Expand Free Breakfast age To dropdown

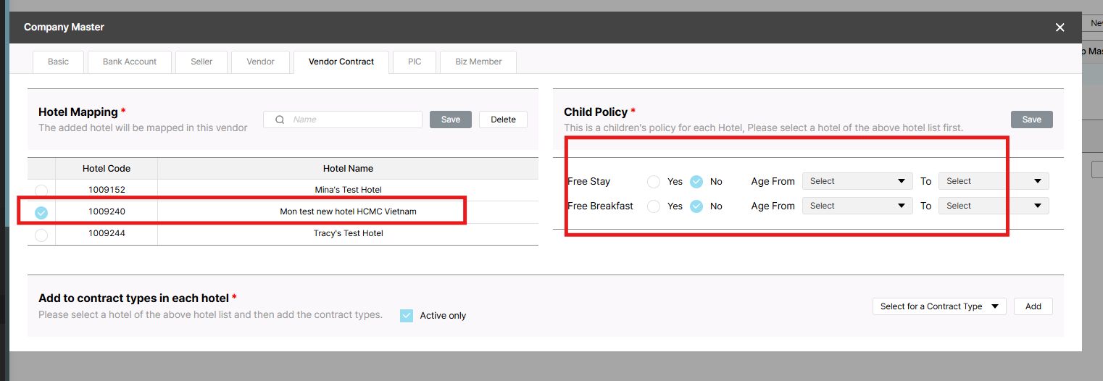[993, 206]
